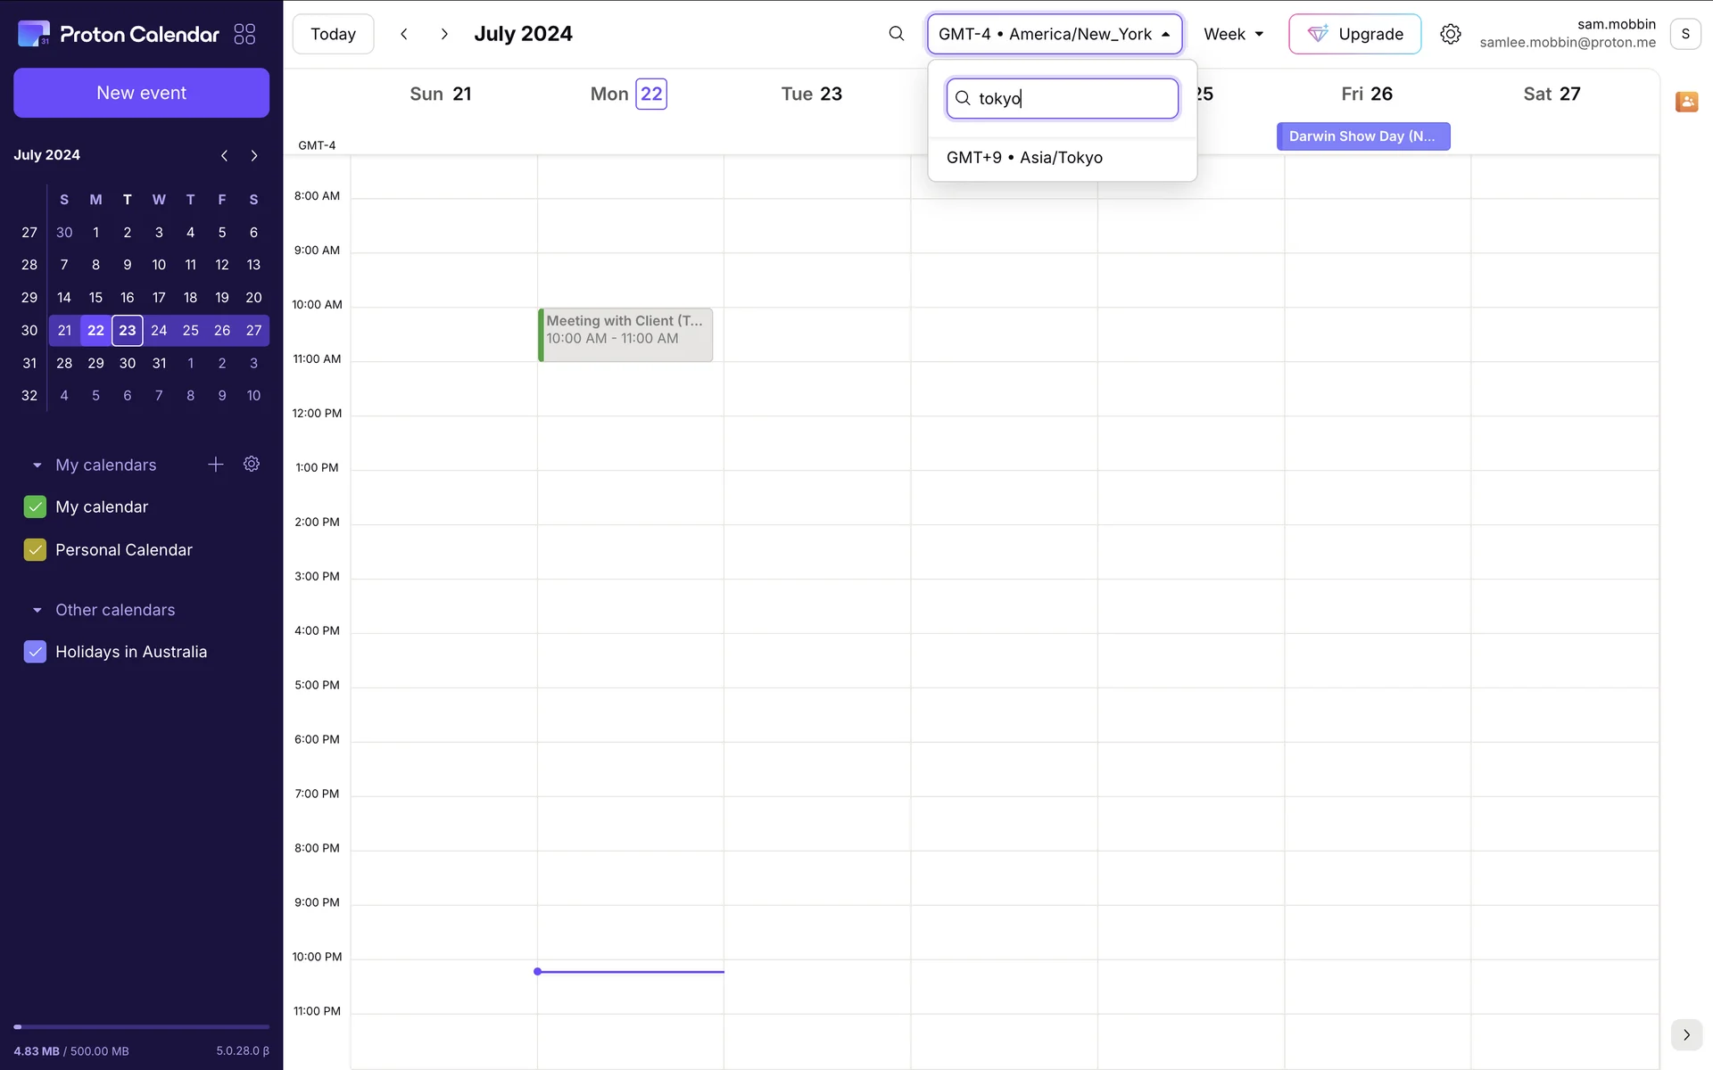
Task: Expand side panel with bottom-right chevron
Action: click(1685, 1034)
